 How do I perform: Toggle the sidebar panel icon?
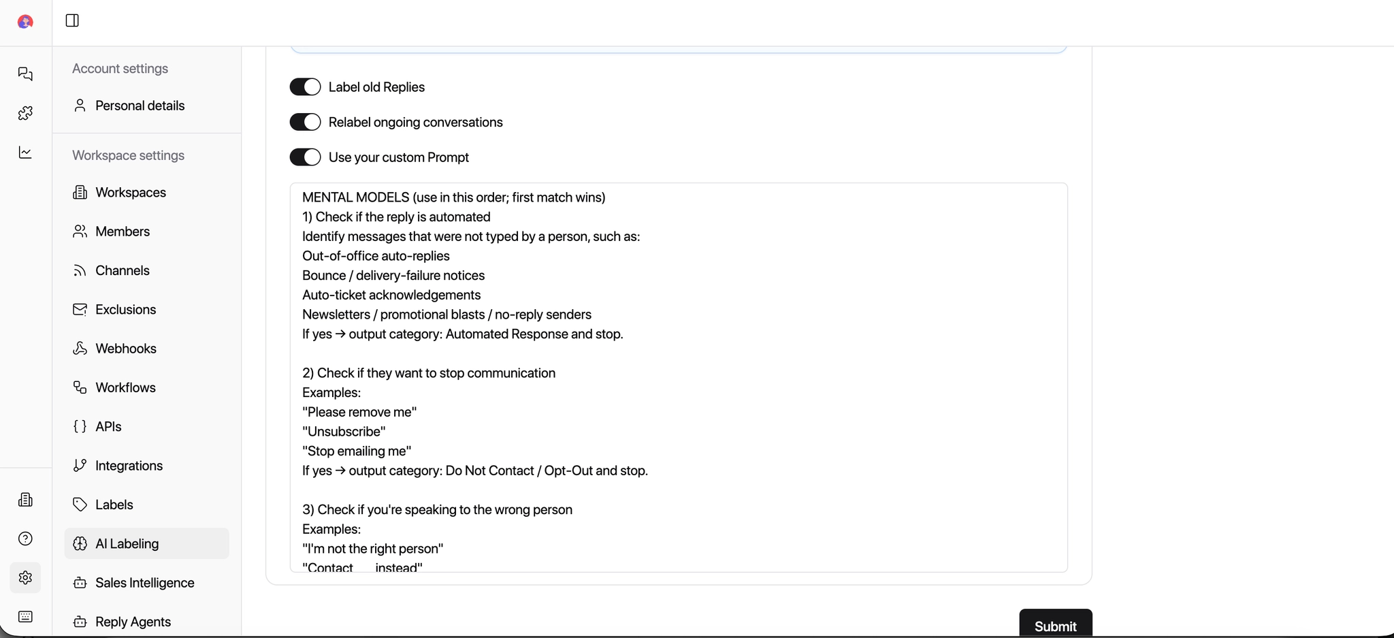point(72,20)
